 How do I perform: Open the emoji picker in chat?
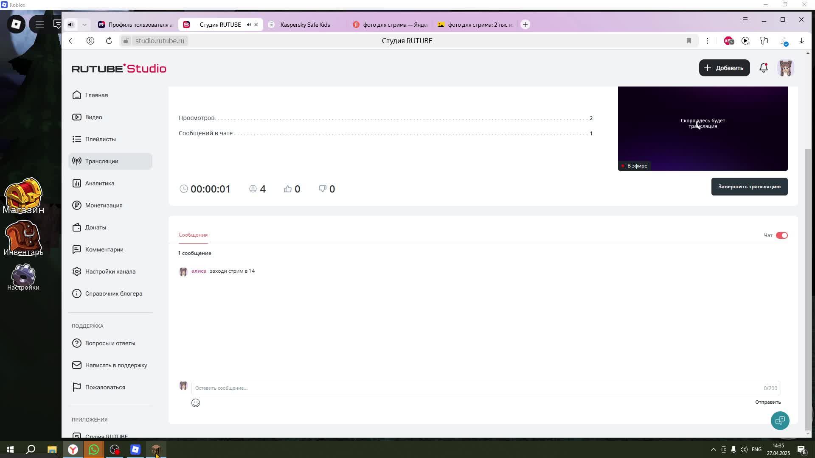pos(195,403)
